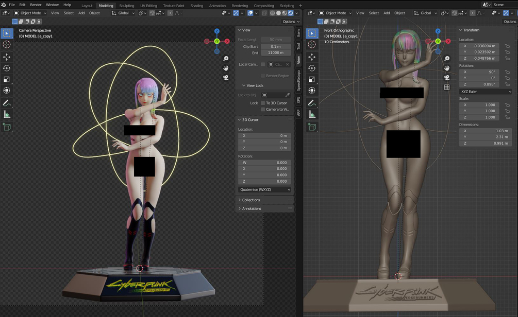
Task: Open Add menu in left viewport header
Action: (81, 13)
